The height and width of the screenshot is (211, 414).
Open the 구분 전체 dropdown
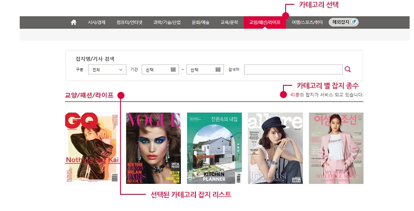[107, 70]
